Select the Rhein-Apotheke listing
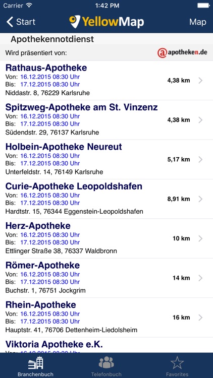The image size is (213, 378). pyautogui.click(x=107, y=318)
